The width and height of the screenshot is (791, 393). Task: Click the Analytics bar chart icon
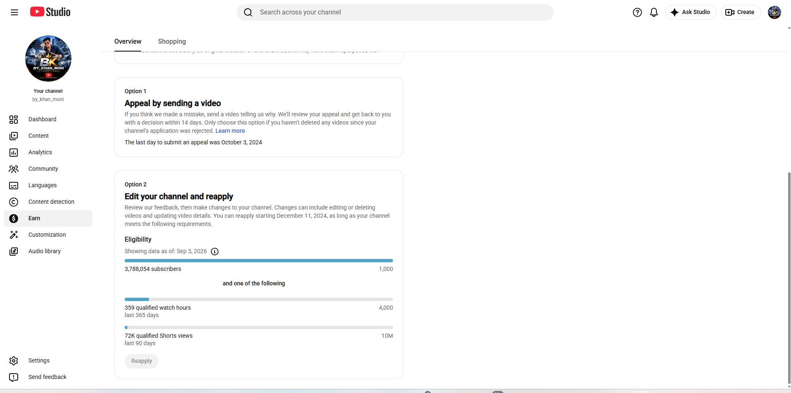tap(14, 153)
